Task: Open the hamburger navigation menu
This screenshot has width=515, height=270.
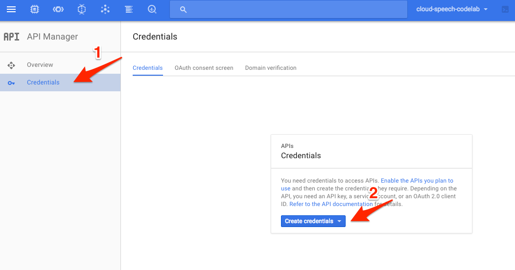Action: click(11, 9)
